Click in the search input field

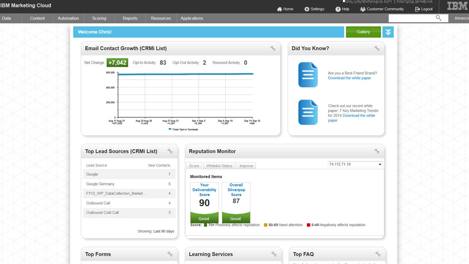click(x=412, y=18)
